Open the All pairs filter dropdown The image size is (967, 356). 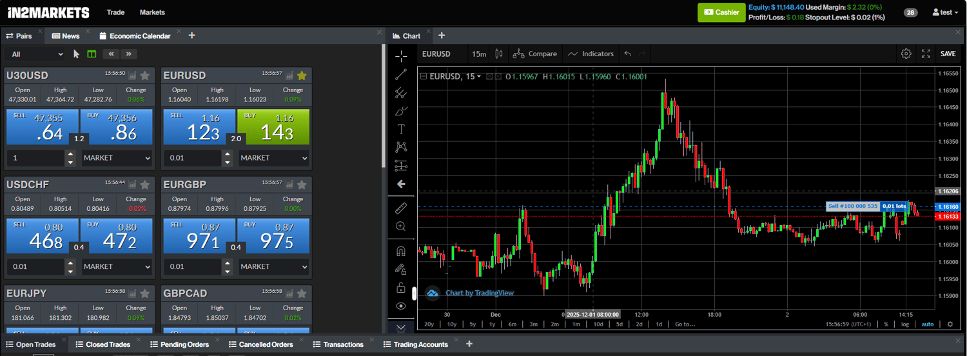tap(35, 54)
